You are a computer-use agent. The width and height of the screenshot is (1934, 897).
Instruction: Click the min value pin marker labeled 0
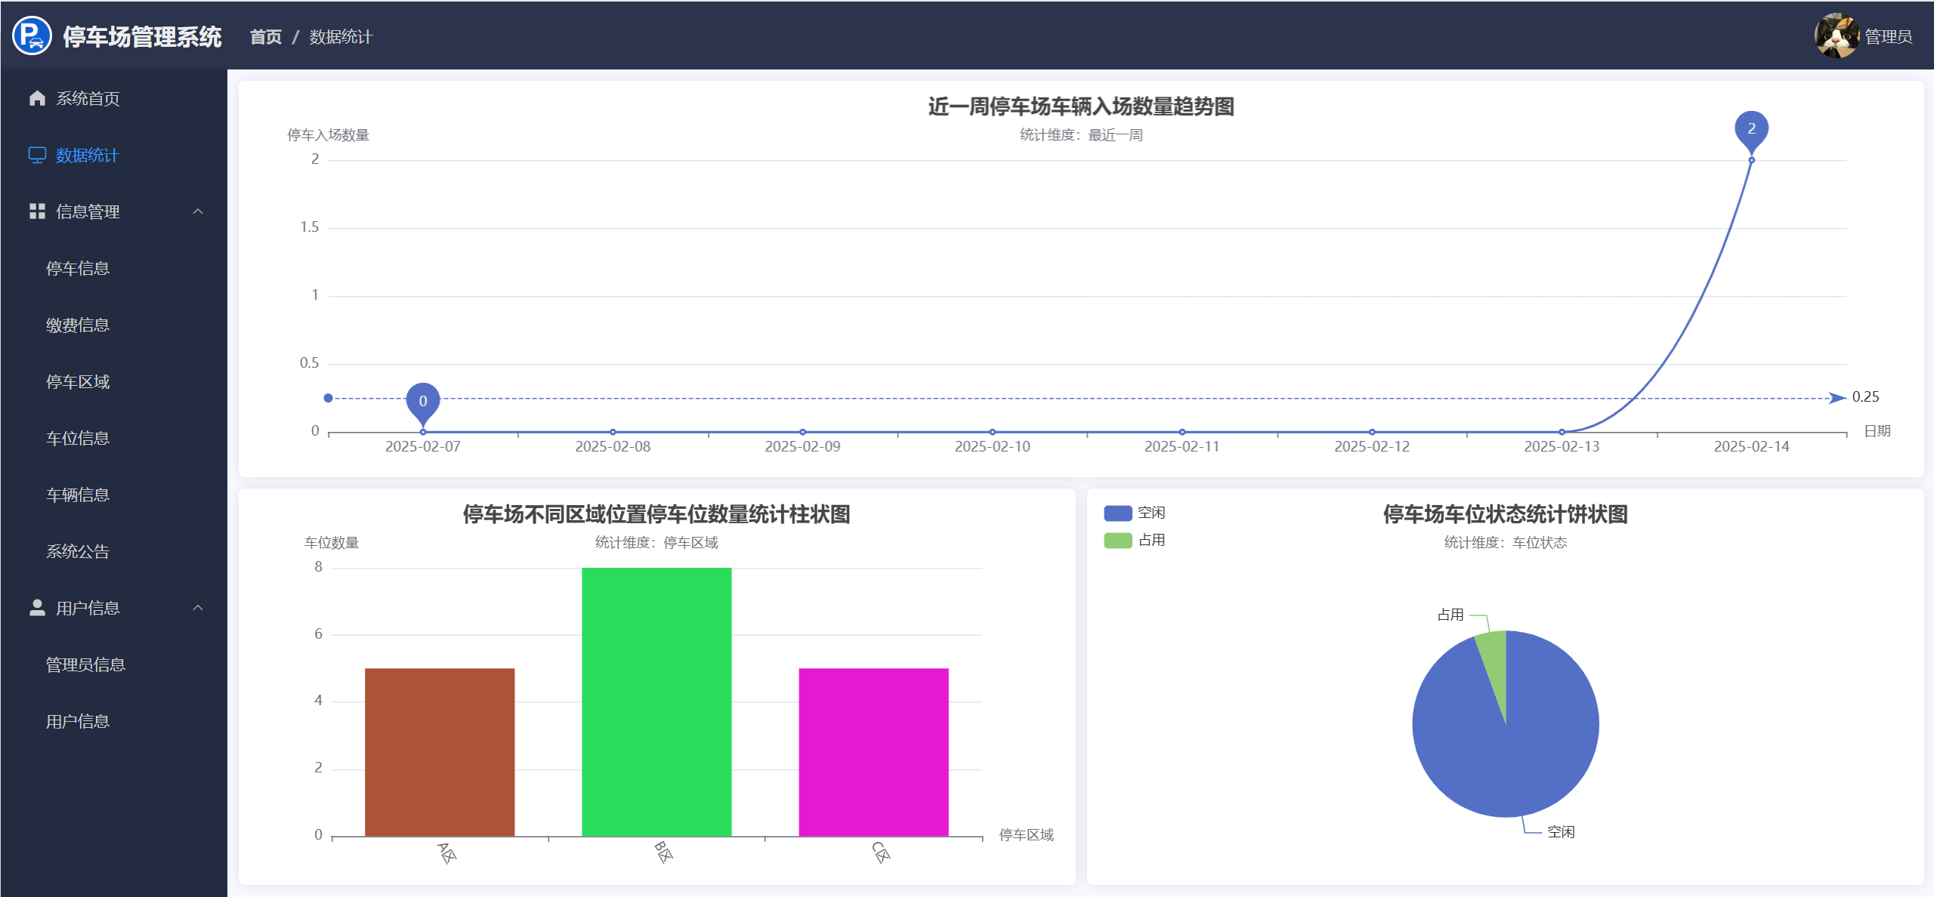tap(422, 400)
